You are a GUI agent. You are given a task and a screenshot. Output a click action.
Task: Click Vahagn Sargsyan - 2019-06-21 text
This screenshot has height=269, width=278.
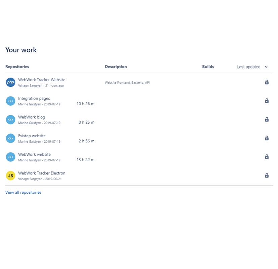tap(40, 179)
